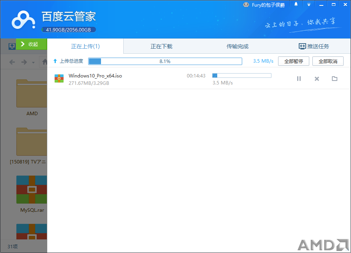Screen dimensions: 351x253
Task: Open the navigation history dropdown arrow
Action: click(34, 63)
